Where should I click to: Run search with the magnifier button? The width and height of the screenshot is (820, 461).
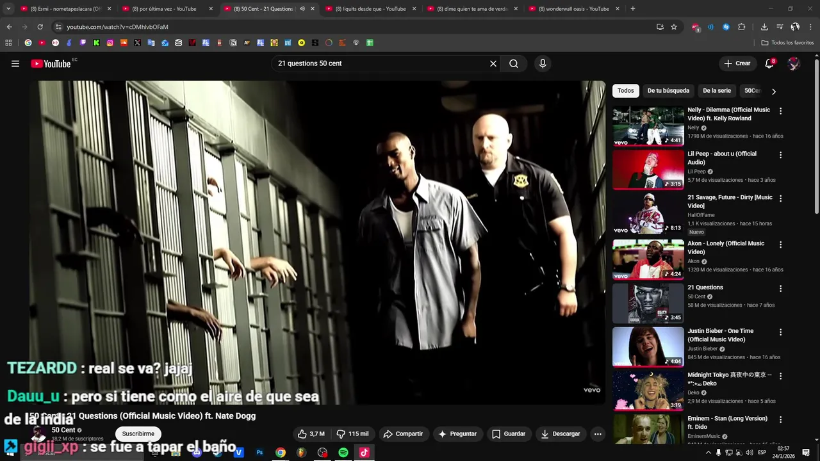tap(514, 63)
